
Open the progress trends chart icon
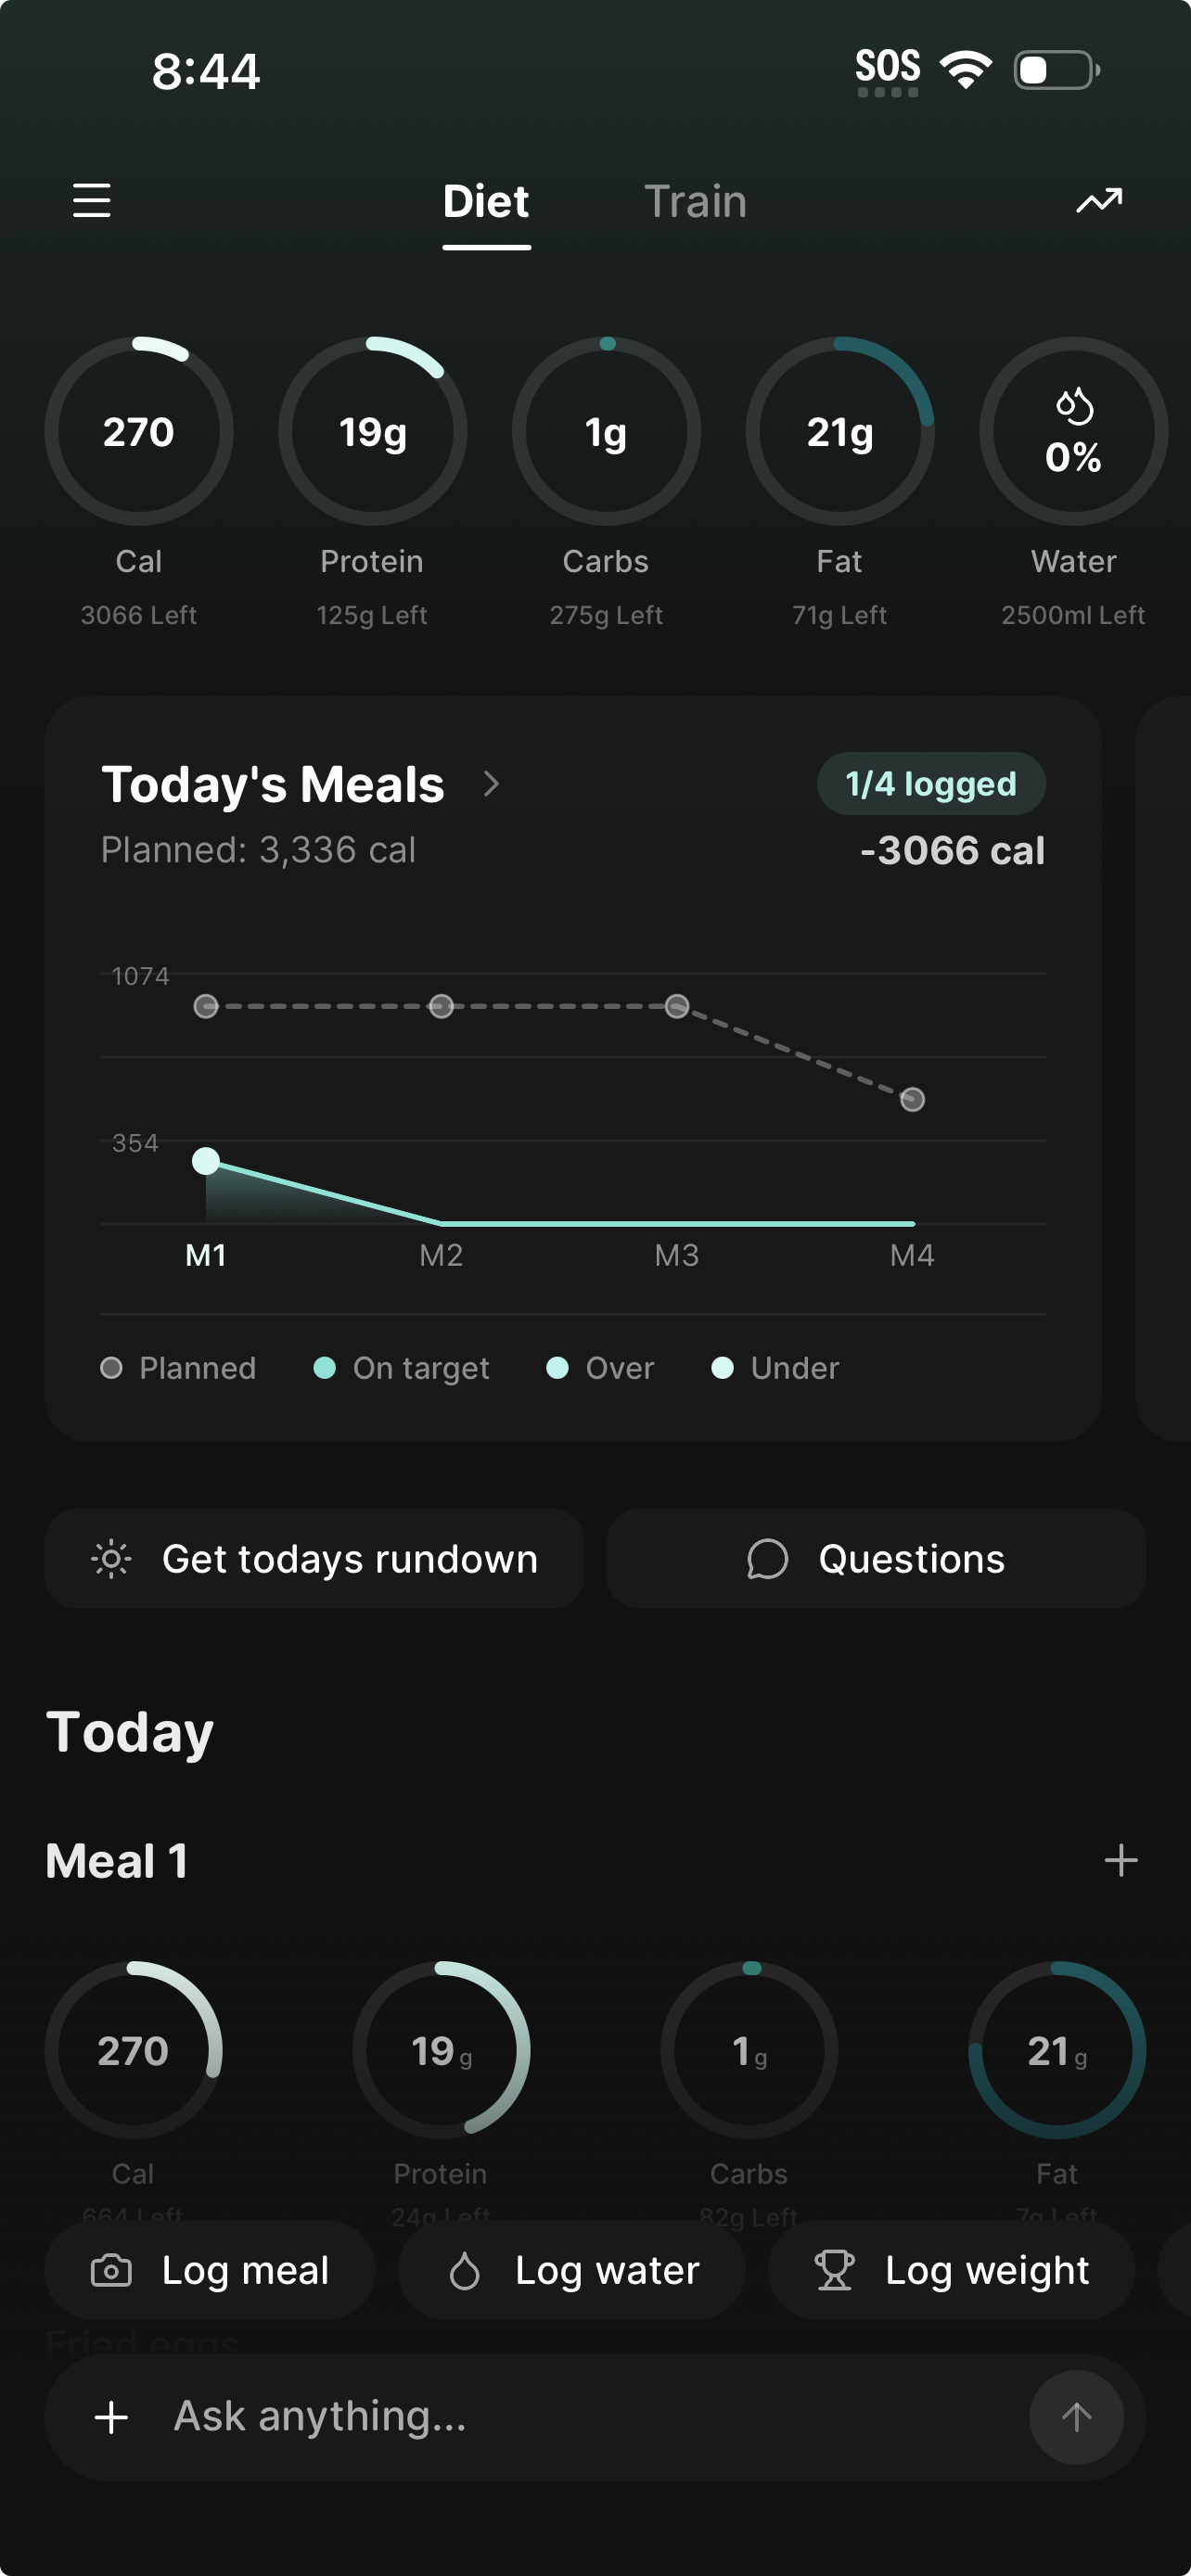coord(1099,201)
